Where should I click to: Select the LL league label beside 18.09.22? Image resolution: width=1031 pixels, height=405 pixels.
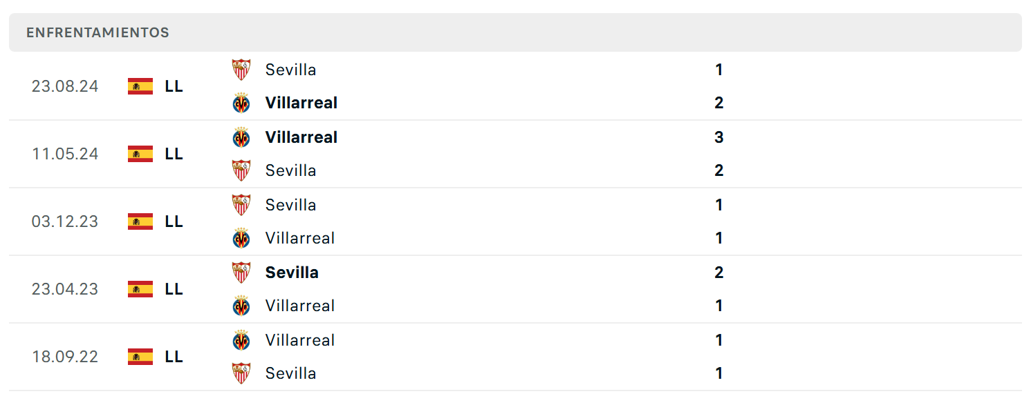(174, 357)
